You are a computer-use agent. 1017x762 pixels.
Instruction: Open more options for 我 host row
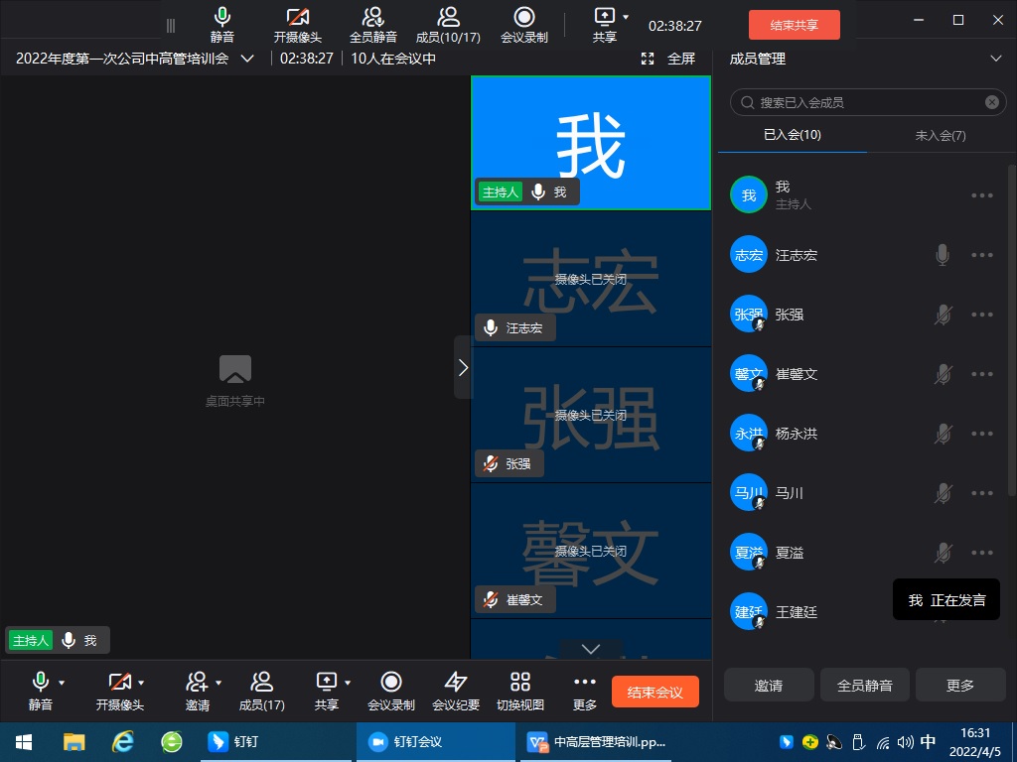point(982,195)
